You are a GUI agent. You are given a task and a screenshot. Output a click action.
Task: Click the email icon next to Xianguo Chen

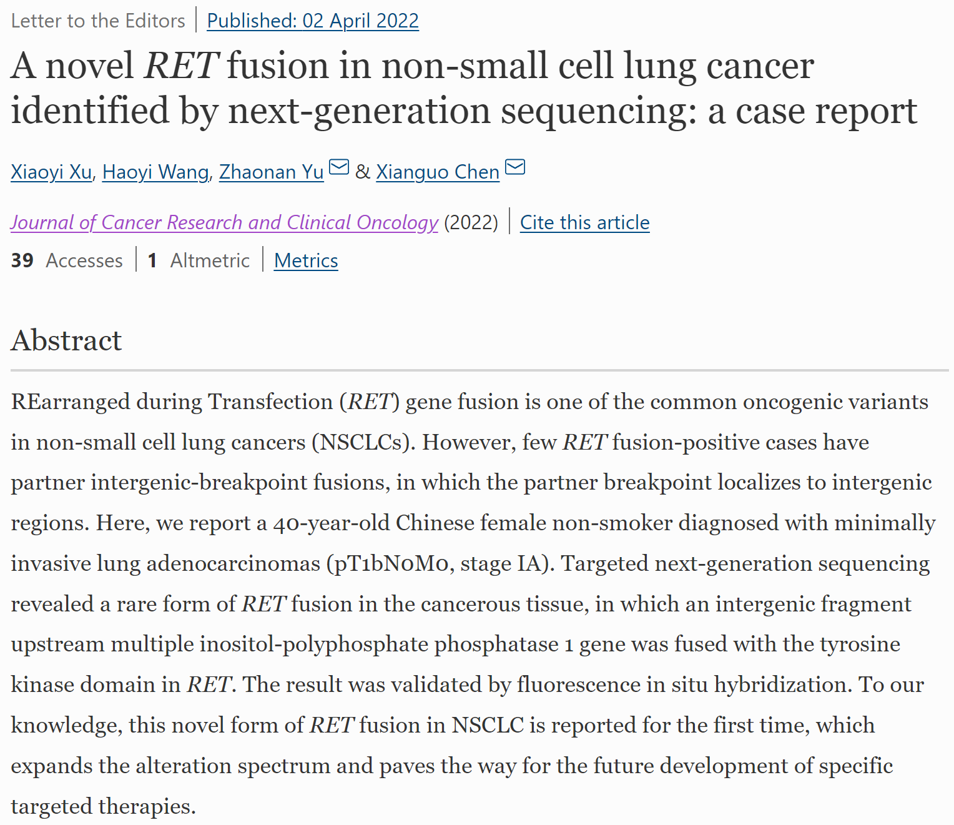click(515, 167)
